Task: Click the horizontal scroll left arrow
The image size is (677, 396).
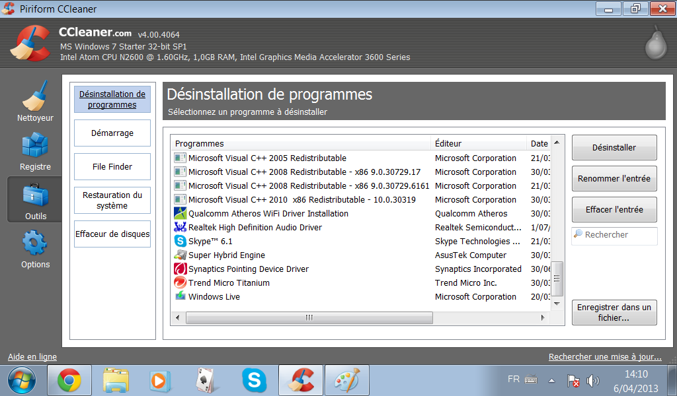Action: pos(177,317)
